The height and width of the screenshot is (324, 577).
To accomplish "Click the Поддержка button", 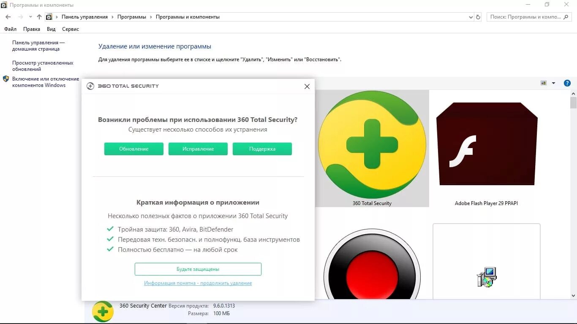I will pyautogui.click(x=262, y=149).
